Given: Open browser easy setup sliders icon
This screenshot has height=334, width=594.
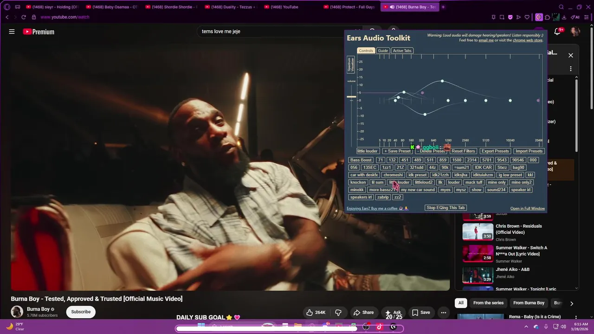Looking at the screenshot, I should tap(587, 17).
